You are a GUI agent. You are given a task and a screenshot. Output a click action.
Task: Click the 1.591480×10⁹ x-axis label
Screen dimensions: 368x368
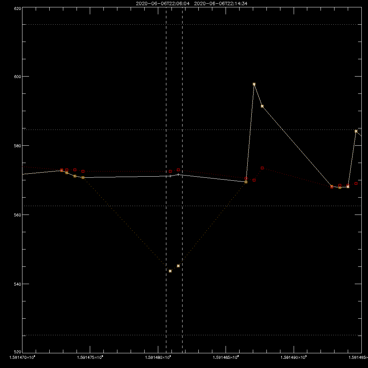(x=158, y=357)
